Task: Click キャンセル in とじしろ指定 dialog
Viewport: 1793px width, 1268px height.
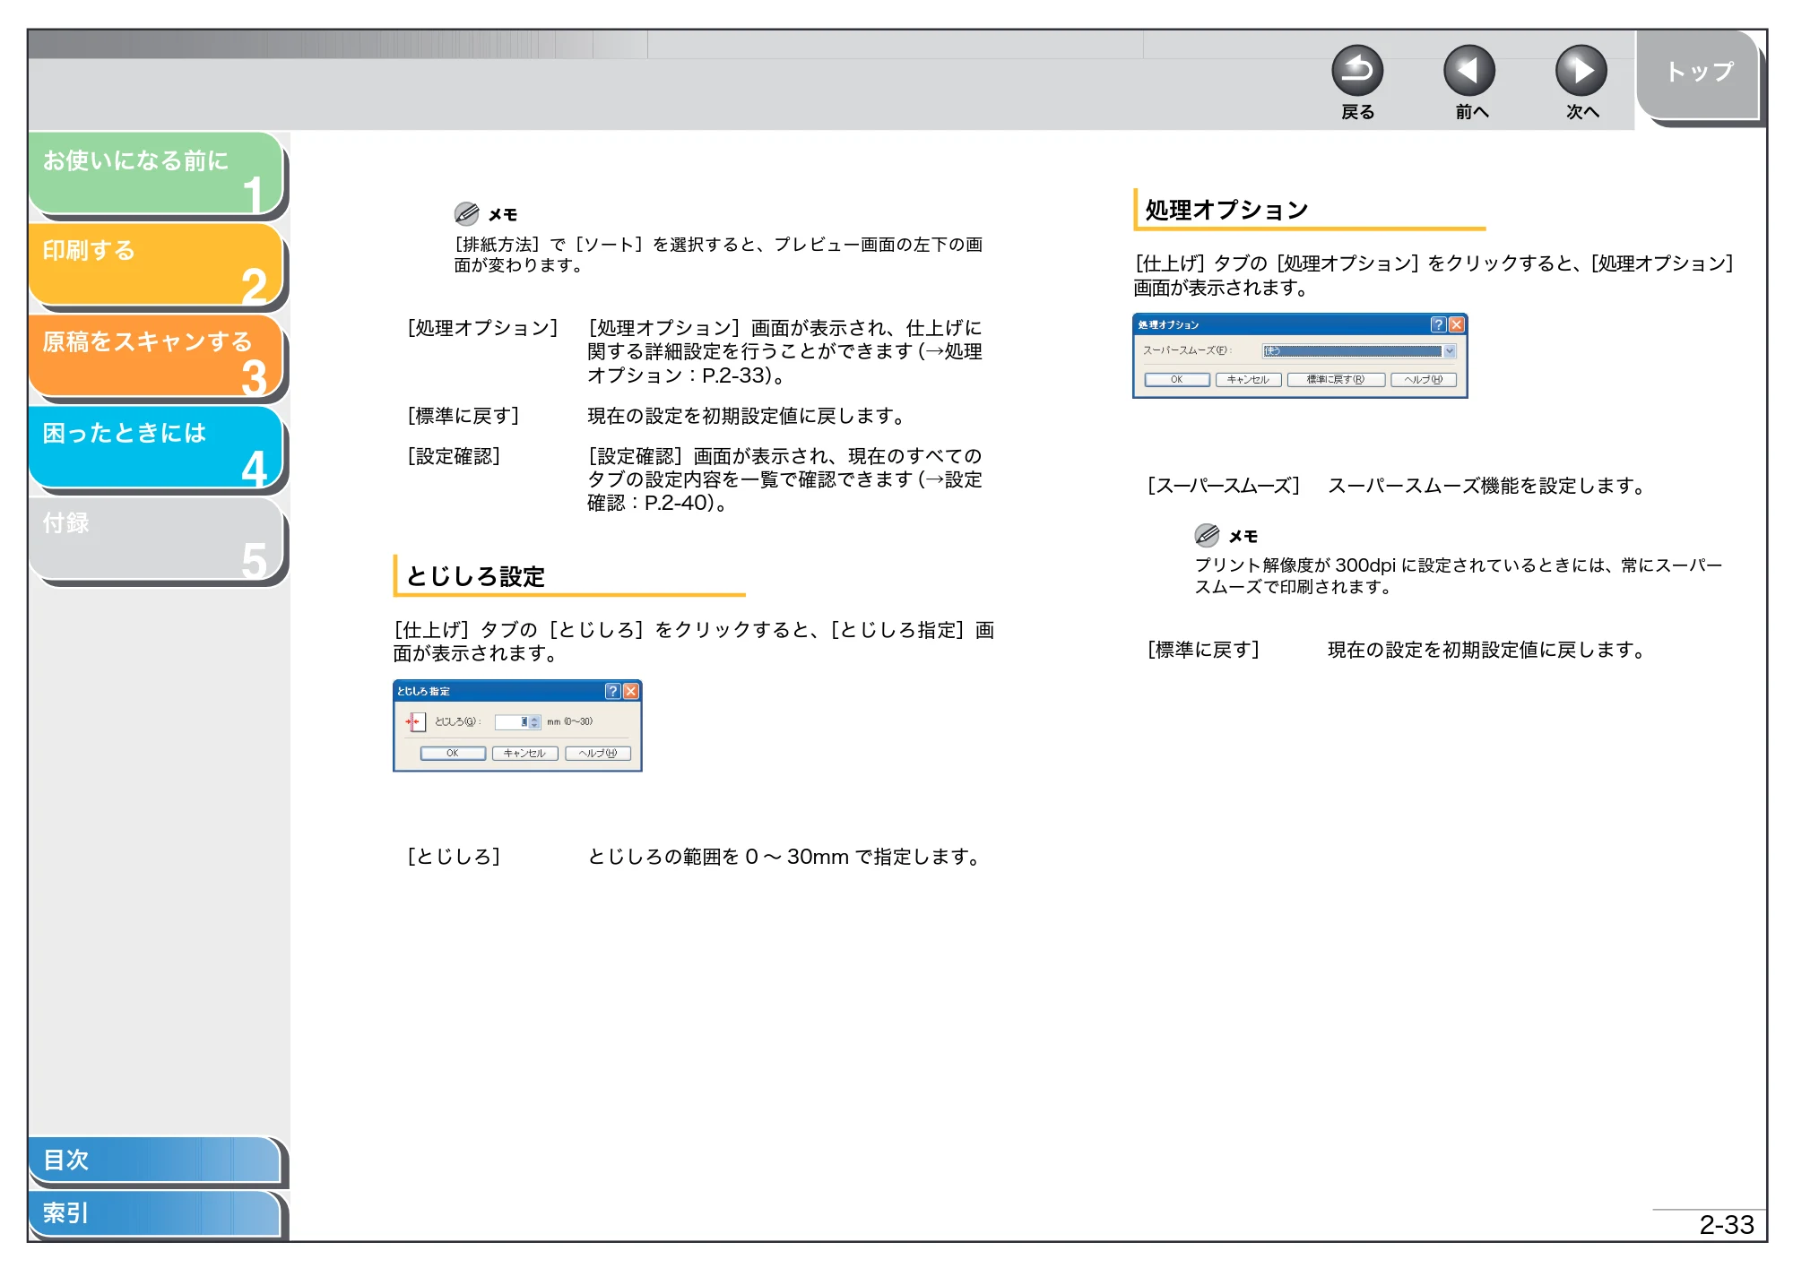Action: (x=525, y=754)
